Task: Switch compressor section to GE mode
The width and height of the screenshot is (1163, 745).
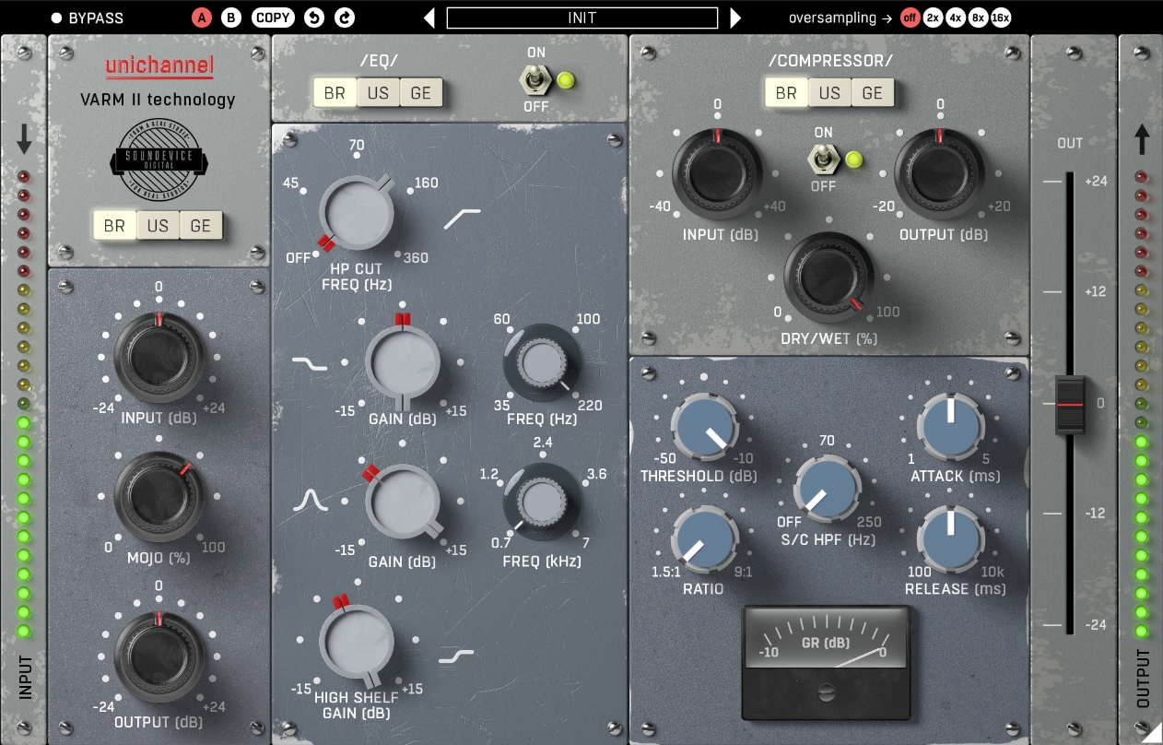Action: (872, 93)
